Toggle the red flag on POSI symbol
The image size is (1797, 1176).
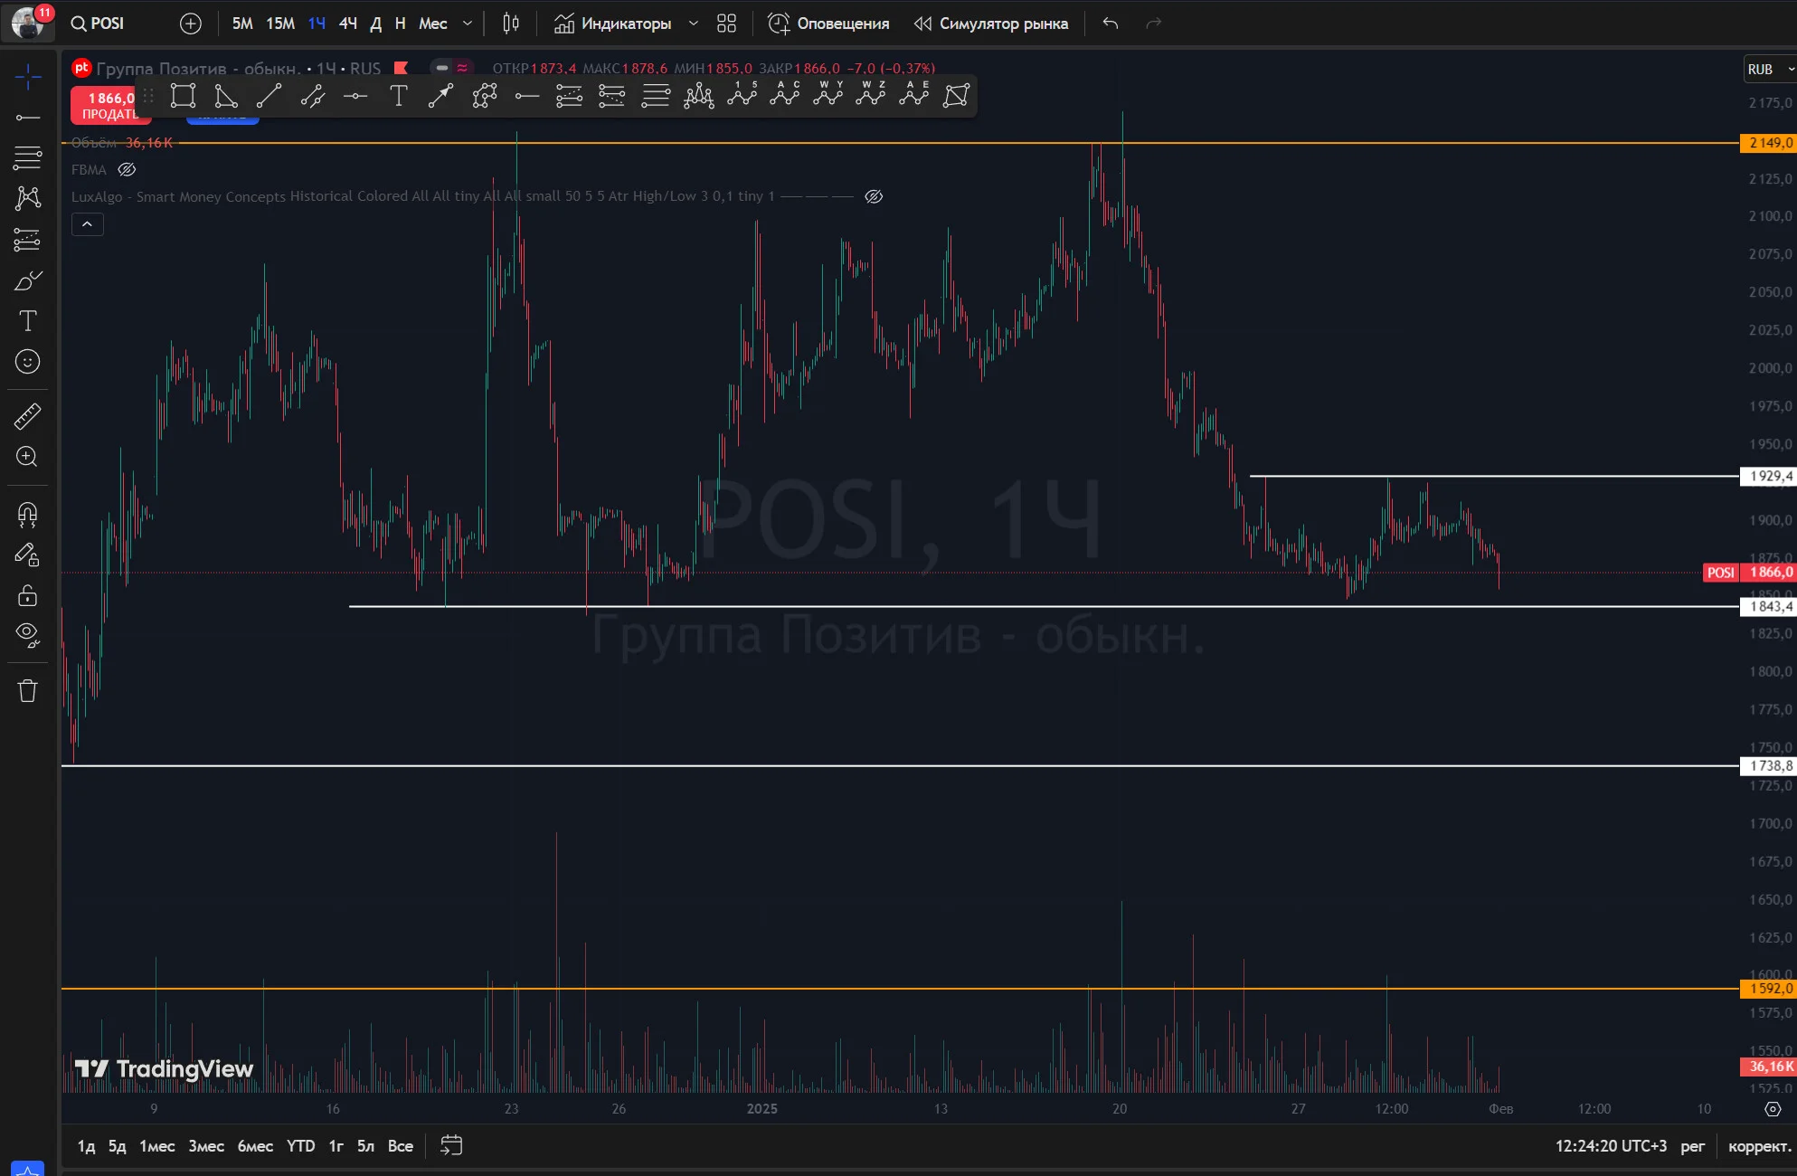coord(402,68)
